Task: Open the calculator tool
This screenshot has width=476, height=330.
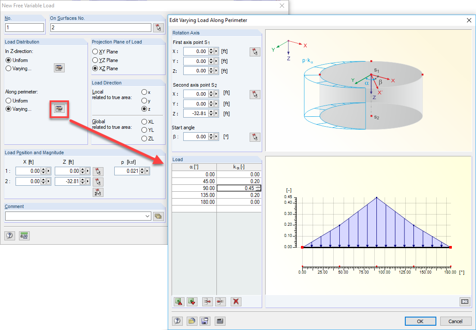Action: click(x=220, y=321)
